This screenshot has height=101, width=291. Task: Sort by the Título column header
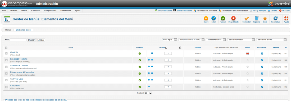pyautogui.click(x=71, y=48)
